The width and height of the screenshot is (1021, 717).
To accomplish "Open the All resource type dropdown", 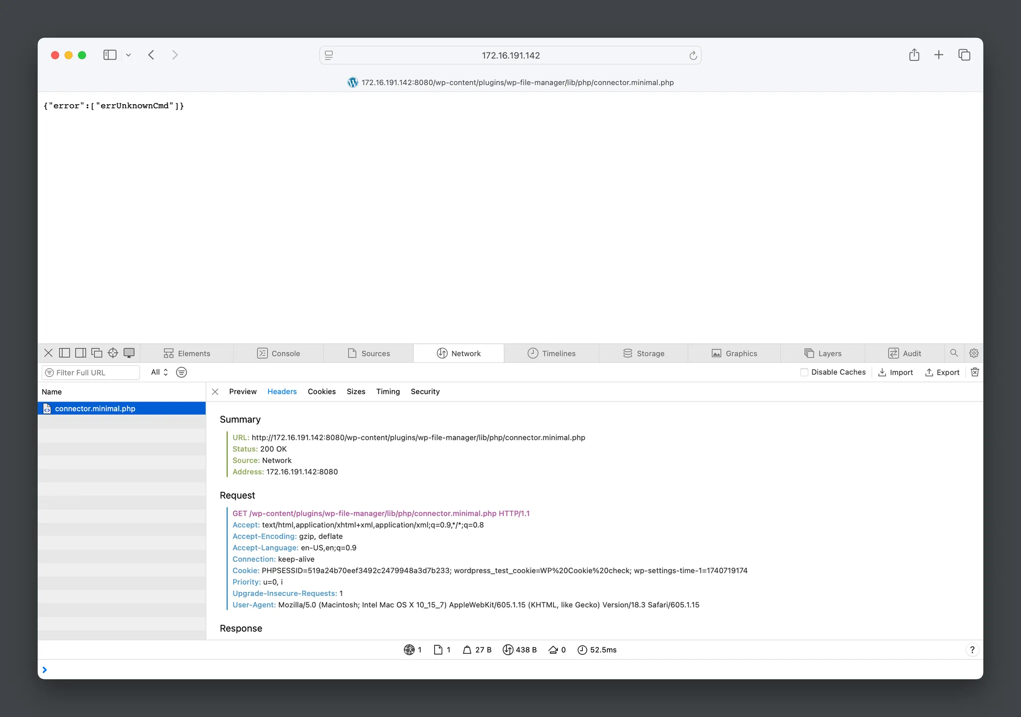I will 159,372.
